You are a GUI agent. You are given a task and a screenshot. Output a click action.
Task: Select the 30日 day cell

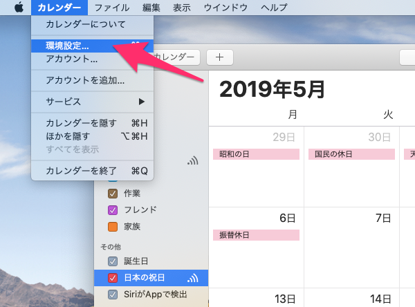point(351,167)
